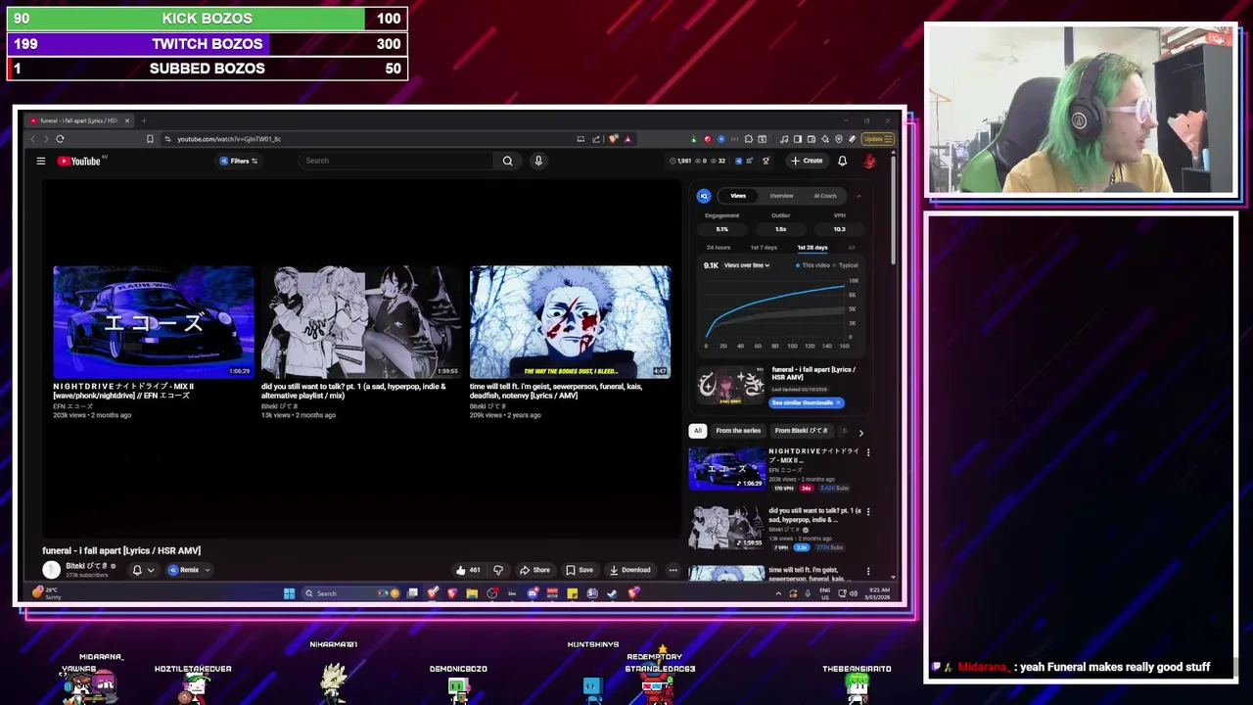Expand the notification bell dropdown beside Biteki
This screenshot has height=705, width=1253.
pos(150,570)
